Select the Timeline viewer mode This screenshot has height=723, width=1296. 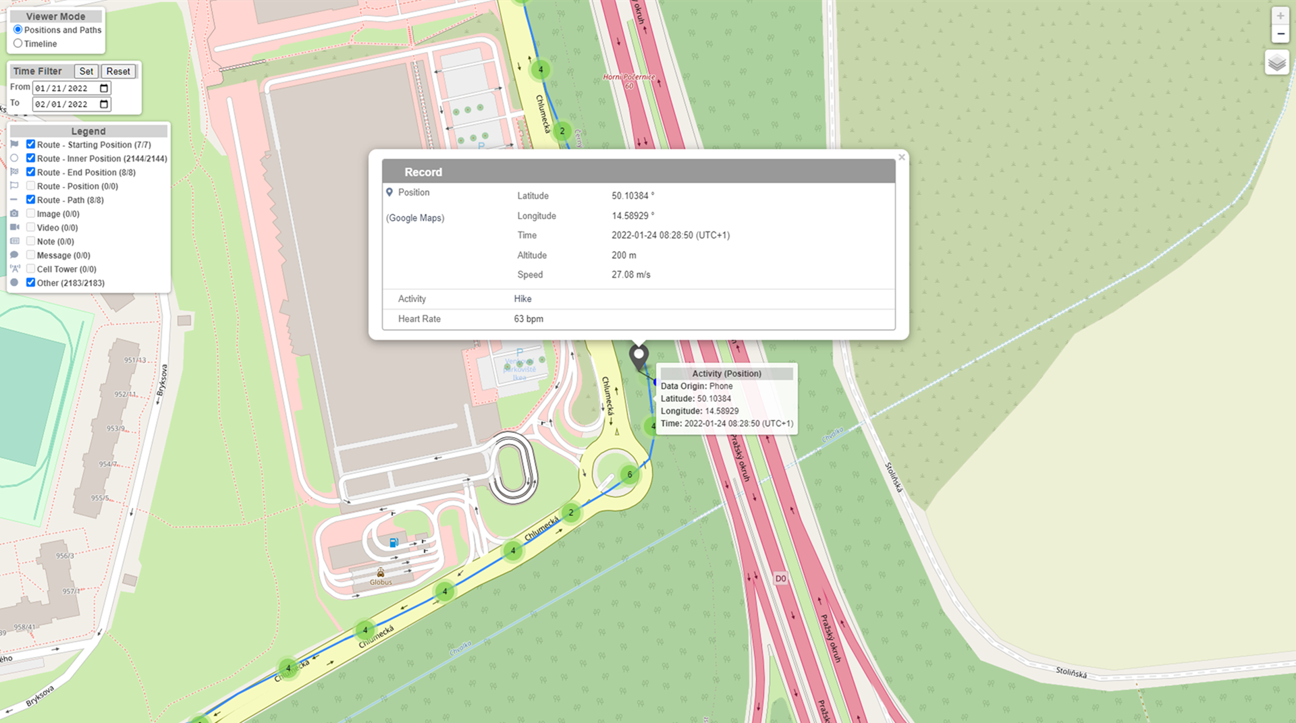click(18, 44)
